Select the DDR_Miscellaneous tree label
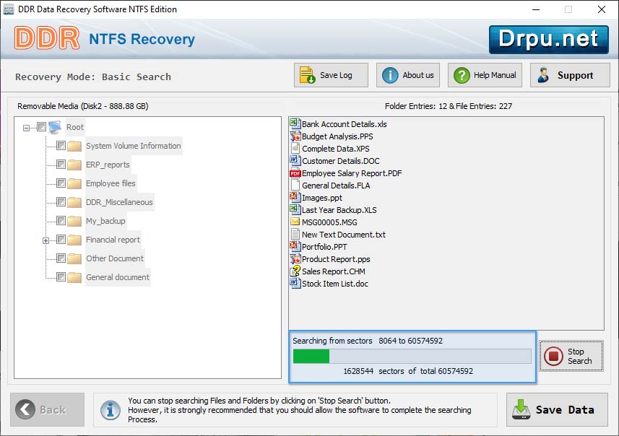619x436 pixels. (x=119, y=202)
